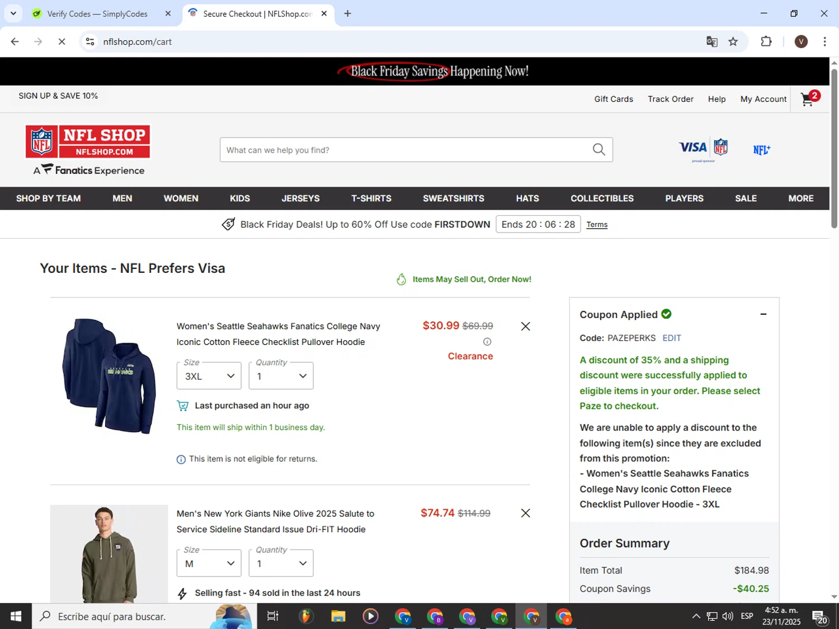The height and width of the screenshot is (629, 839).
Task: Open the tab search dropdown arrow
Action: [13, 13]
